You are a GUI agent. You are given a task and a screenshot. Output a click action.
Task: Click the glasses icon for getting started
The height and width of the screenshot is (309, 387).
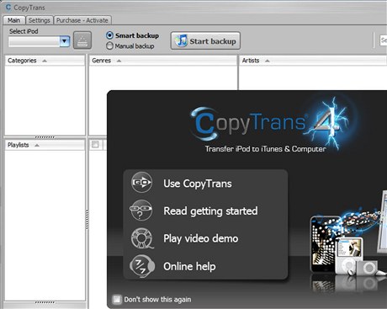click(140, 210)
